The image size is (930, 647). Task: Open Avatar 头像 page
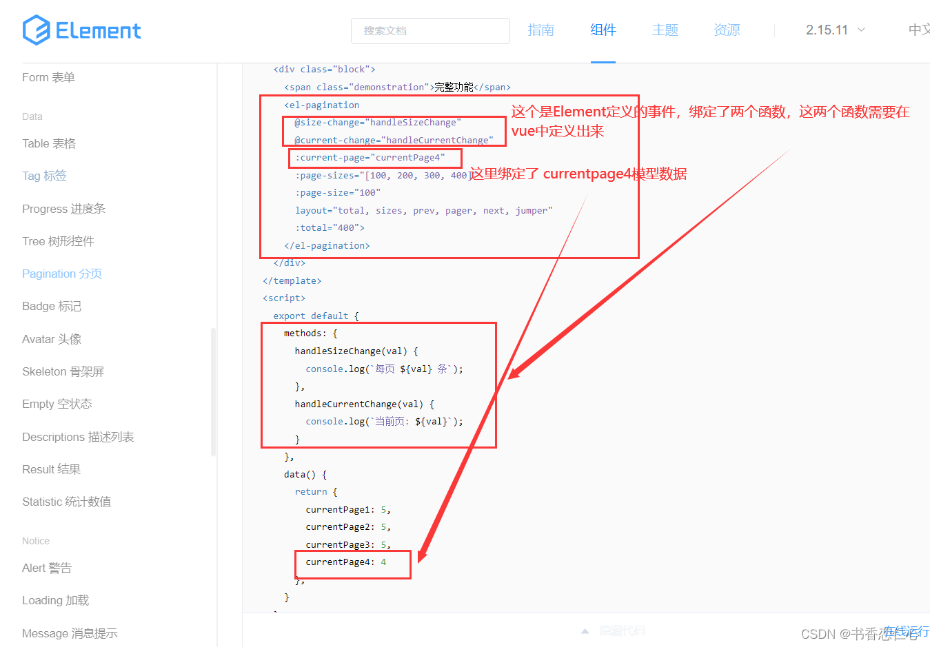[52, 339]
